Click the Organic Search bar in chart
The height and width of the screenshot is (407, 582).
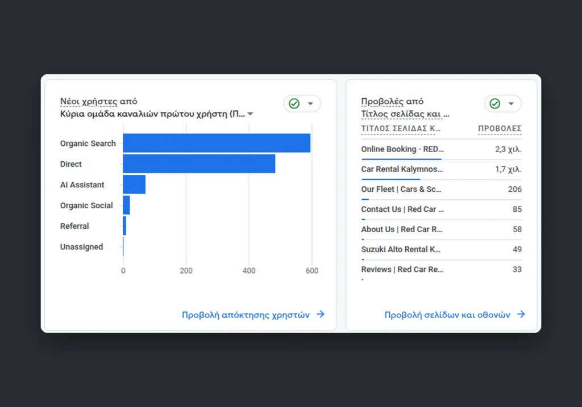[217, 143]
